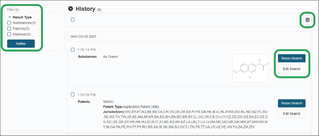Click the clock icon beside History
This screenshot has width=319, height=136.
70,9
